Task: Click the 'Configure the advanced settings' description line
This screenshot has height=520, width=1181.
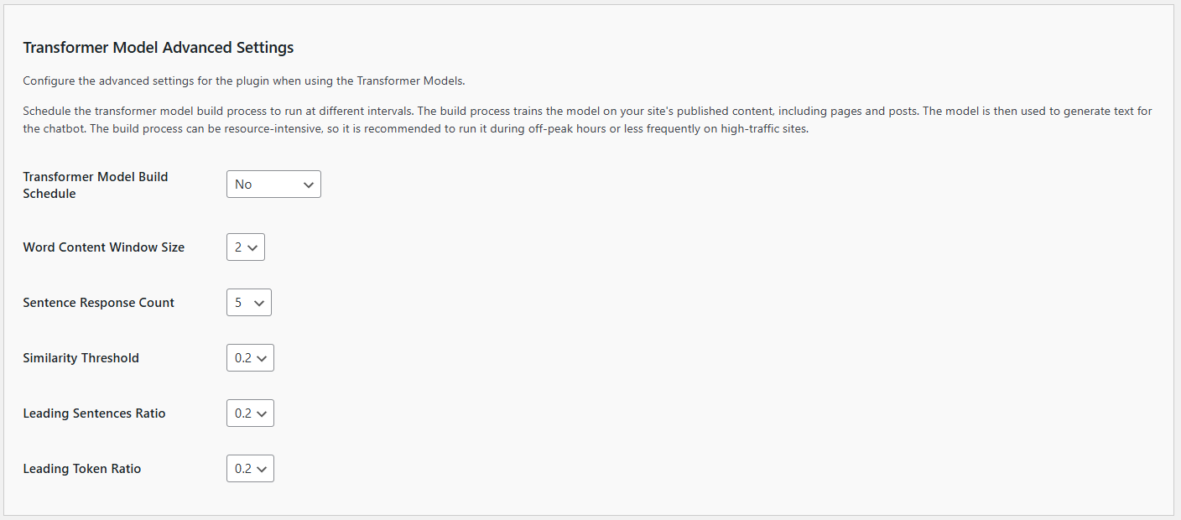Action: click(244, 81)
